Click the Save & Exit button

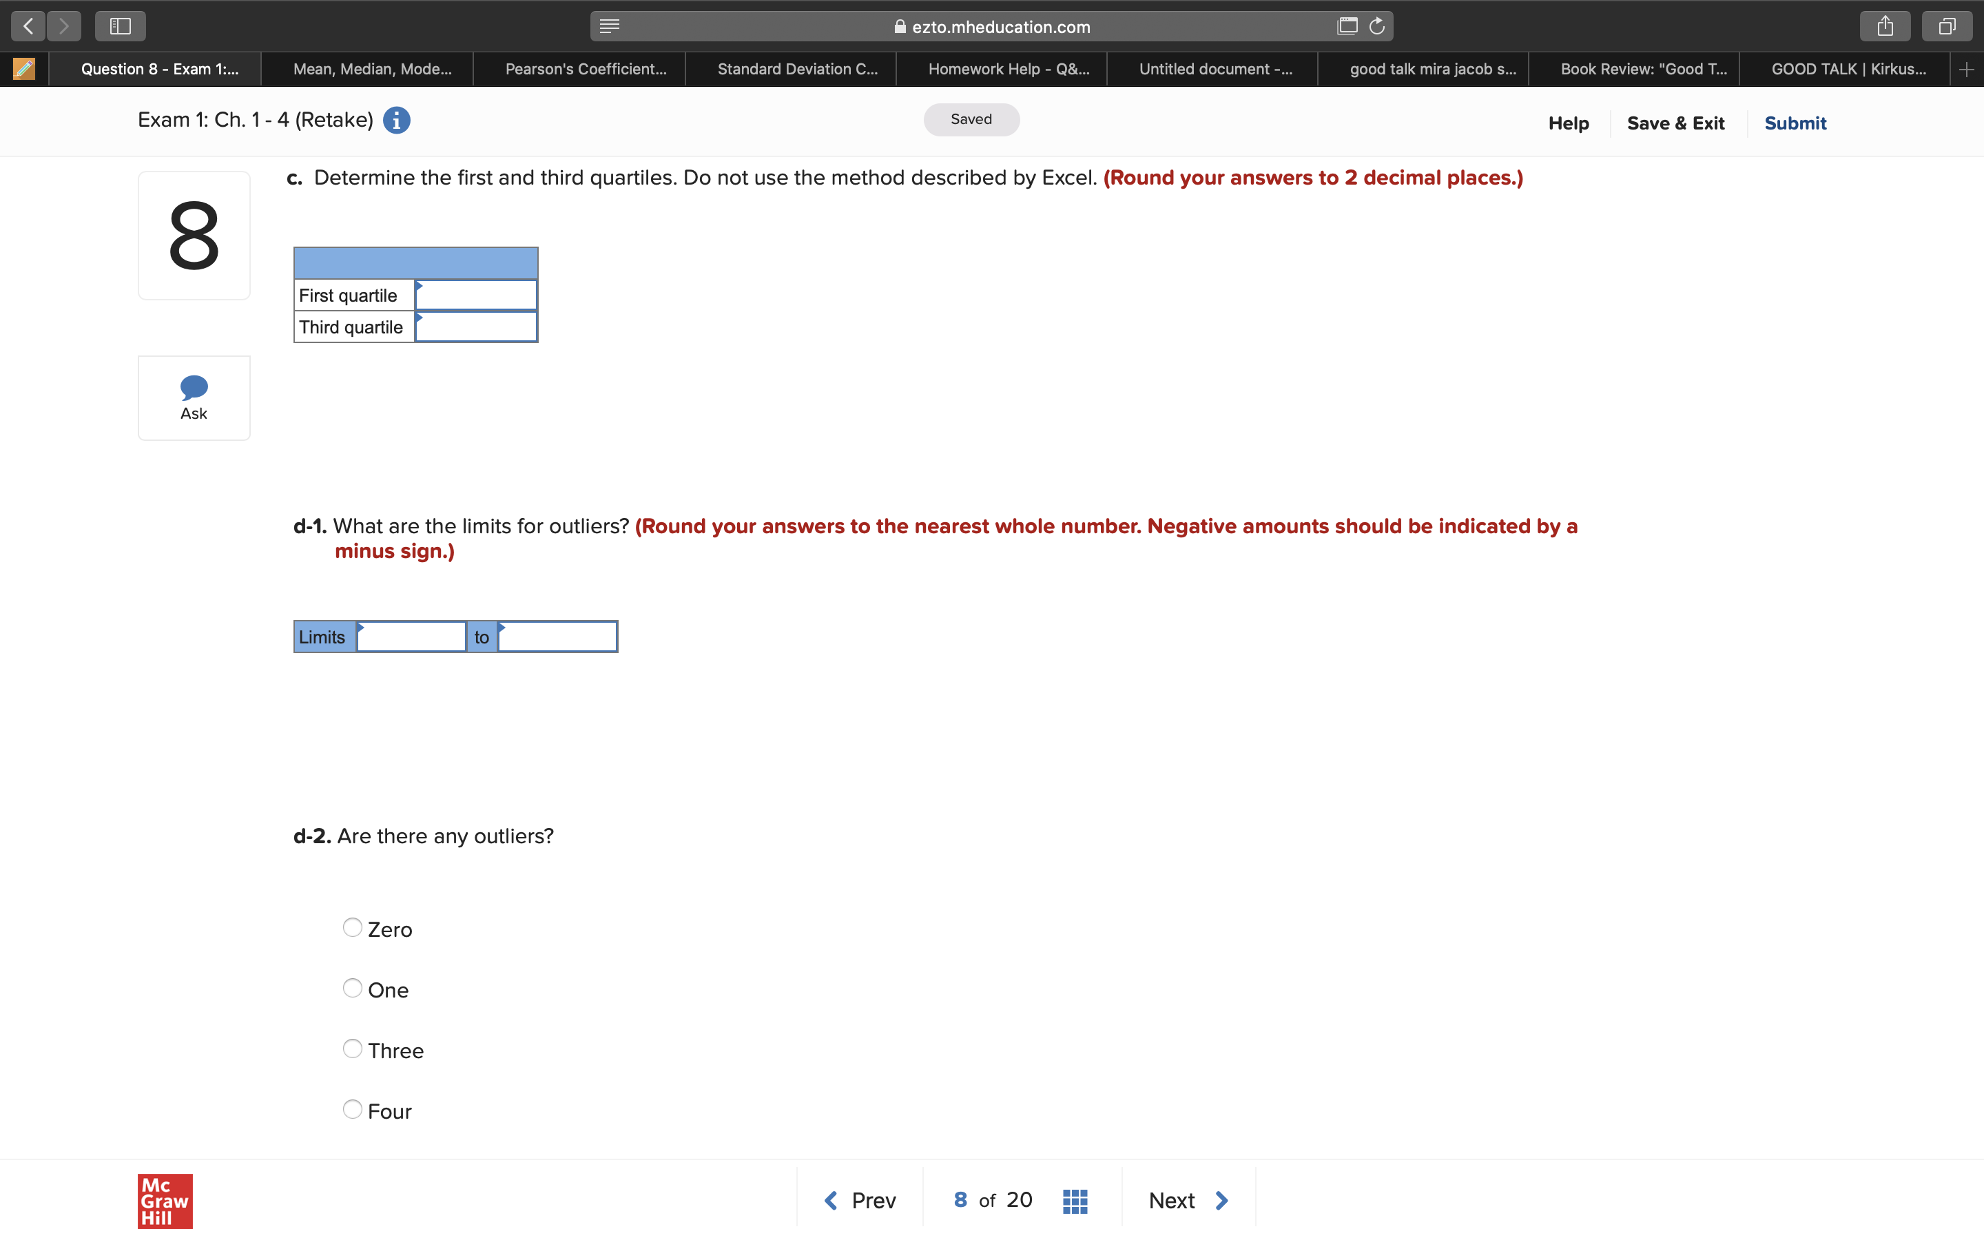(1674, 121)
